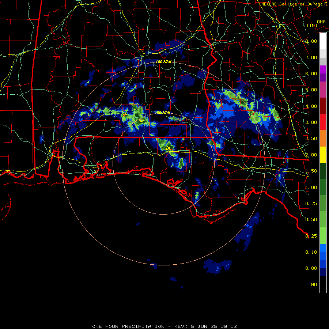Screen dimensions: 329x329
Task: Click the 0.10 legend value
Action: 311,252
